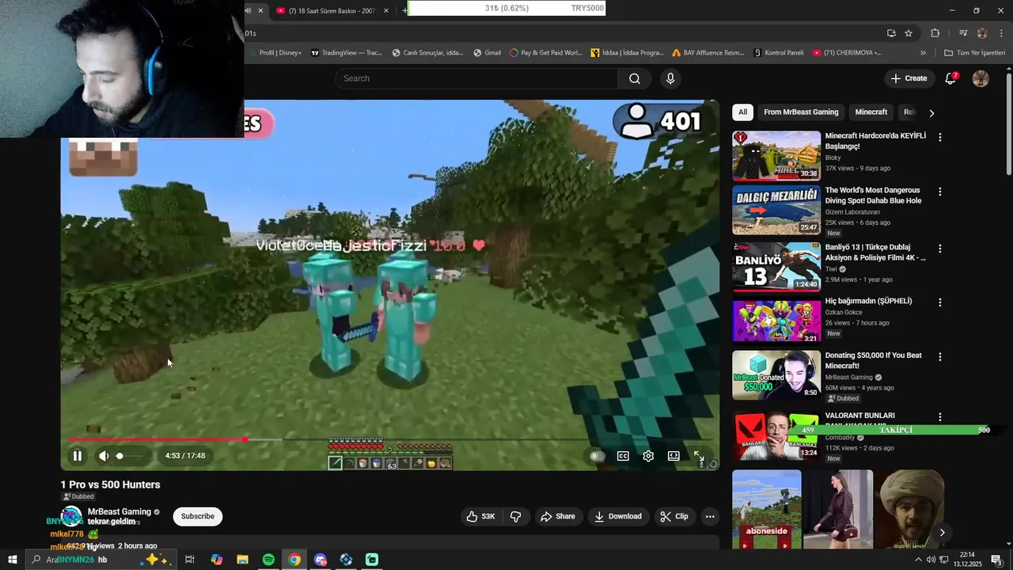Select the Minecraft filter chip
Viewport: 1013px width, 570px height.
coord(871,112)
